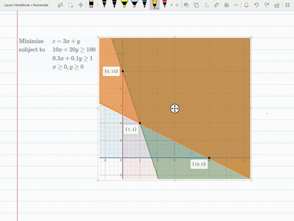
Task: Click the equation c = 3x + y
Action: pyautogui.click(x=66, y=41)
